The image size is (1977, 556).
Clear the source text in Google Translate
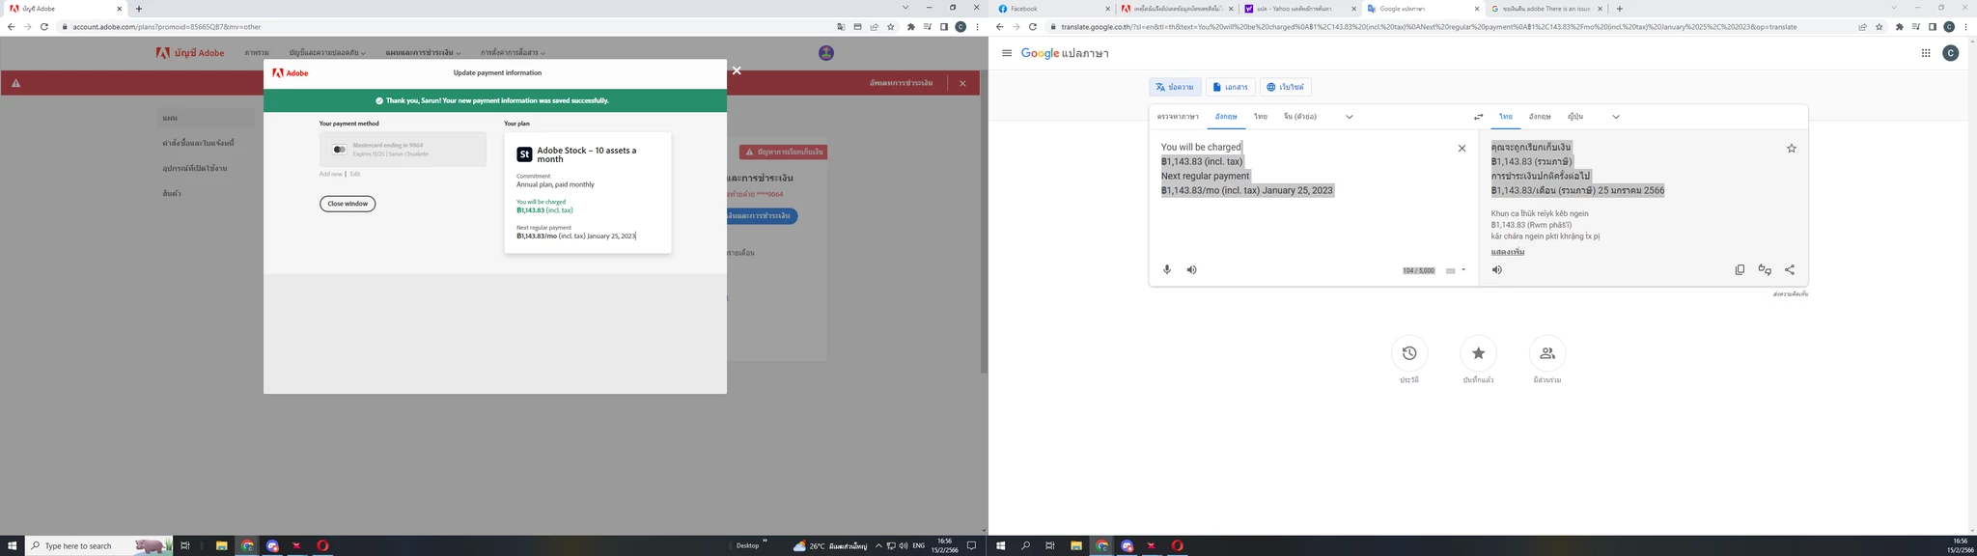(x=1462, y=149)
